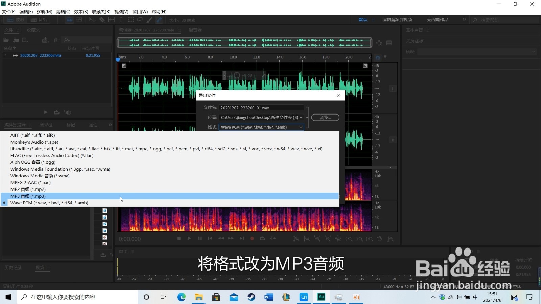
Task: Choose Xiph OGG 容器 (*.ogg) format
Action: pyautogui.click(x=170, y=162)
